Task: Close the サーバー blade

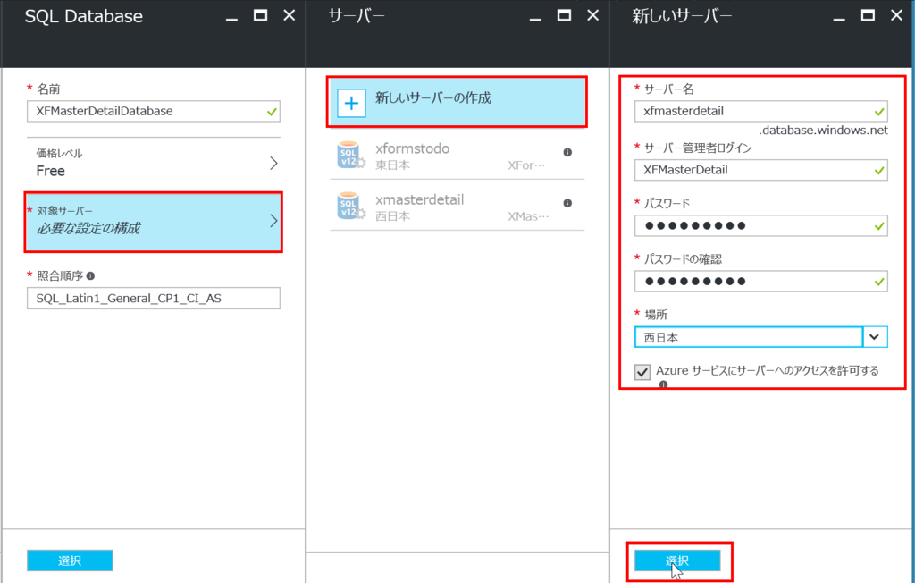Action: point(593,16)
